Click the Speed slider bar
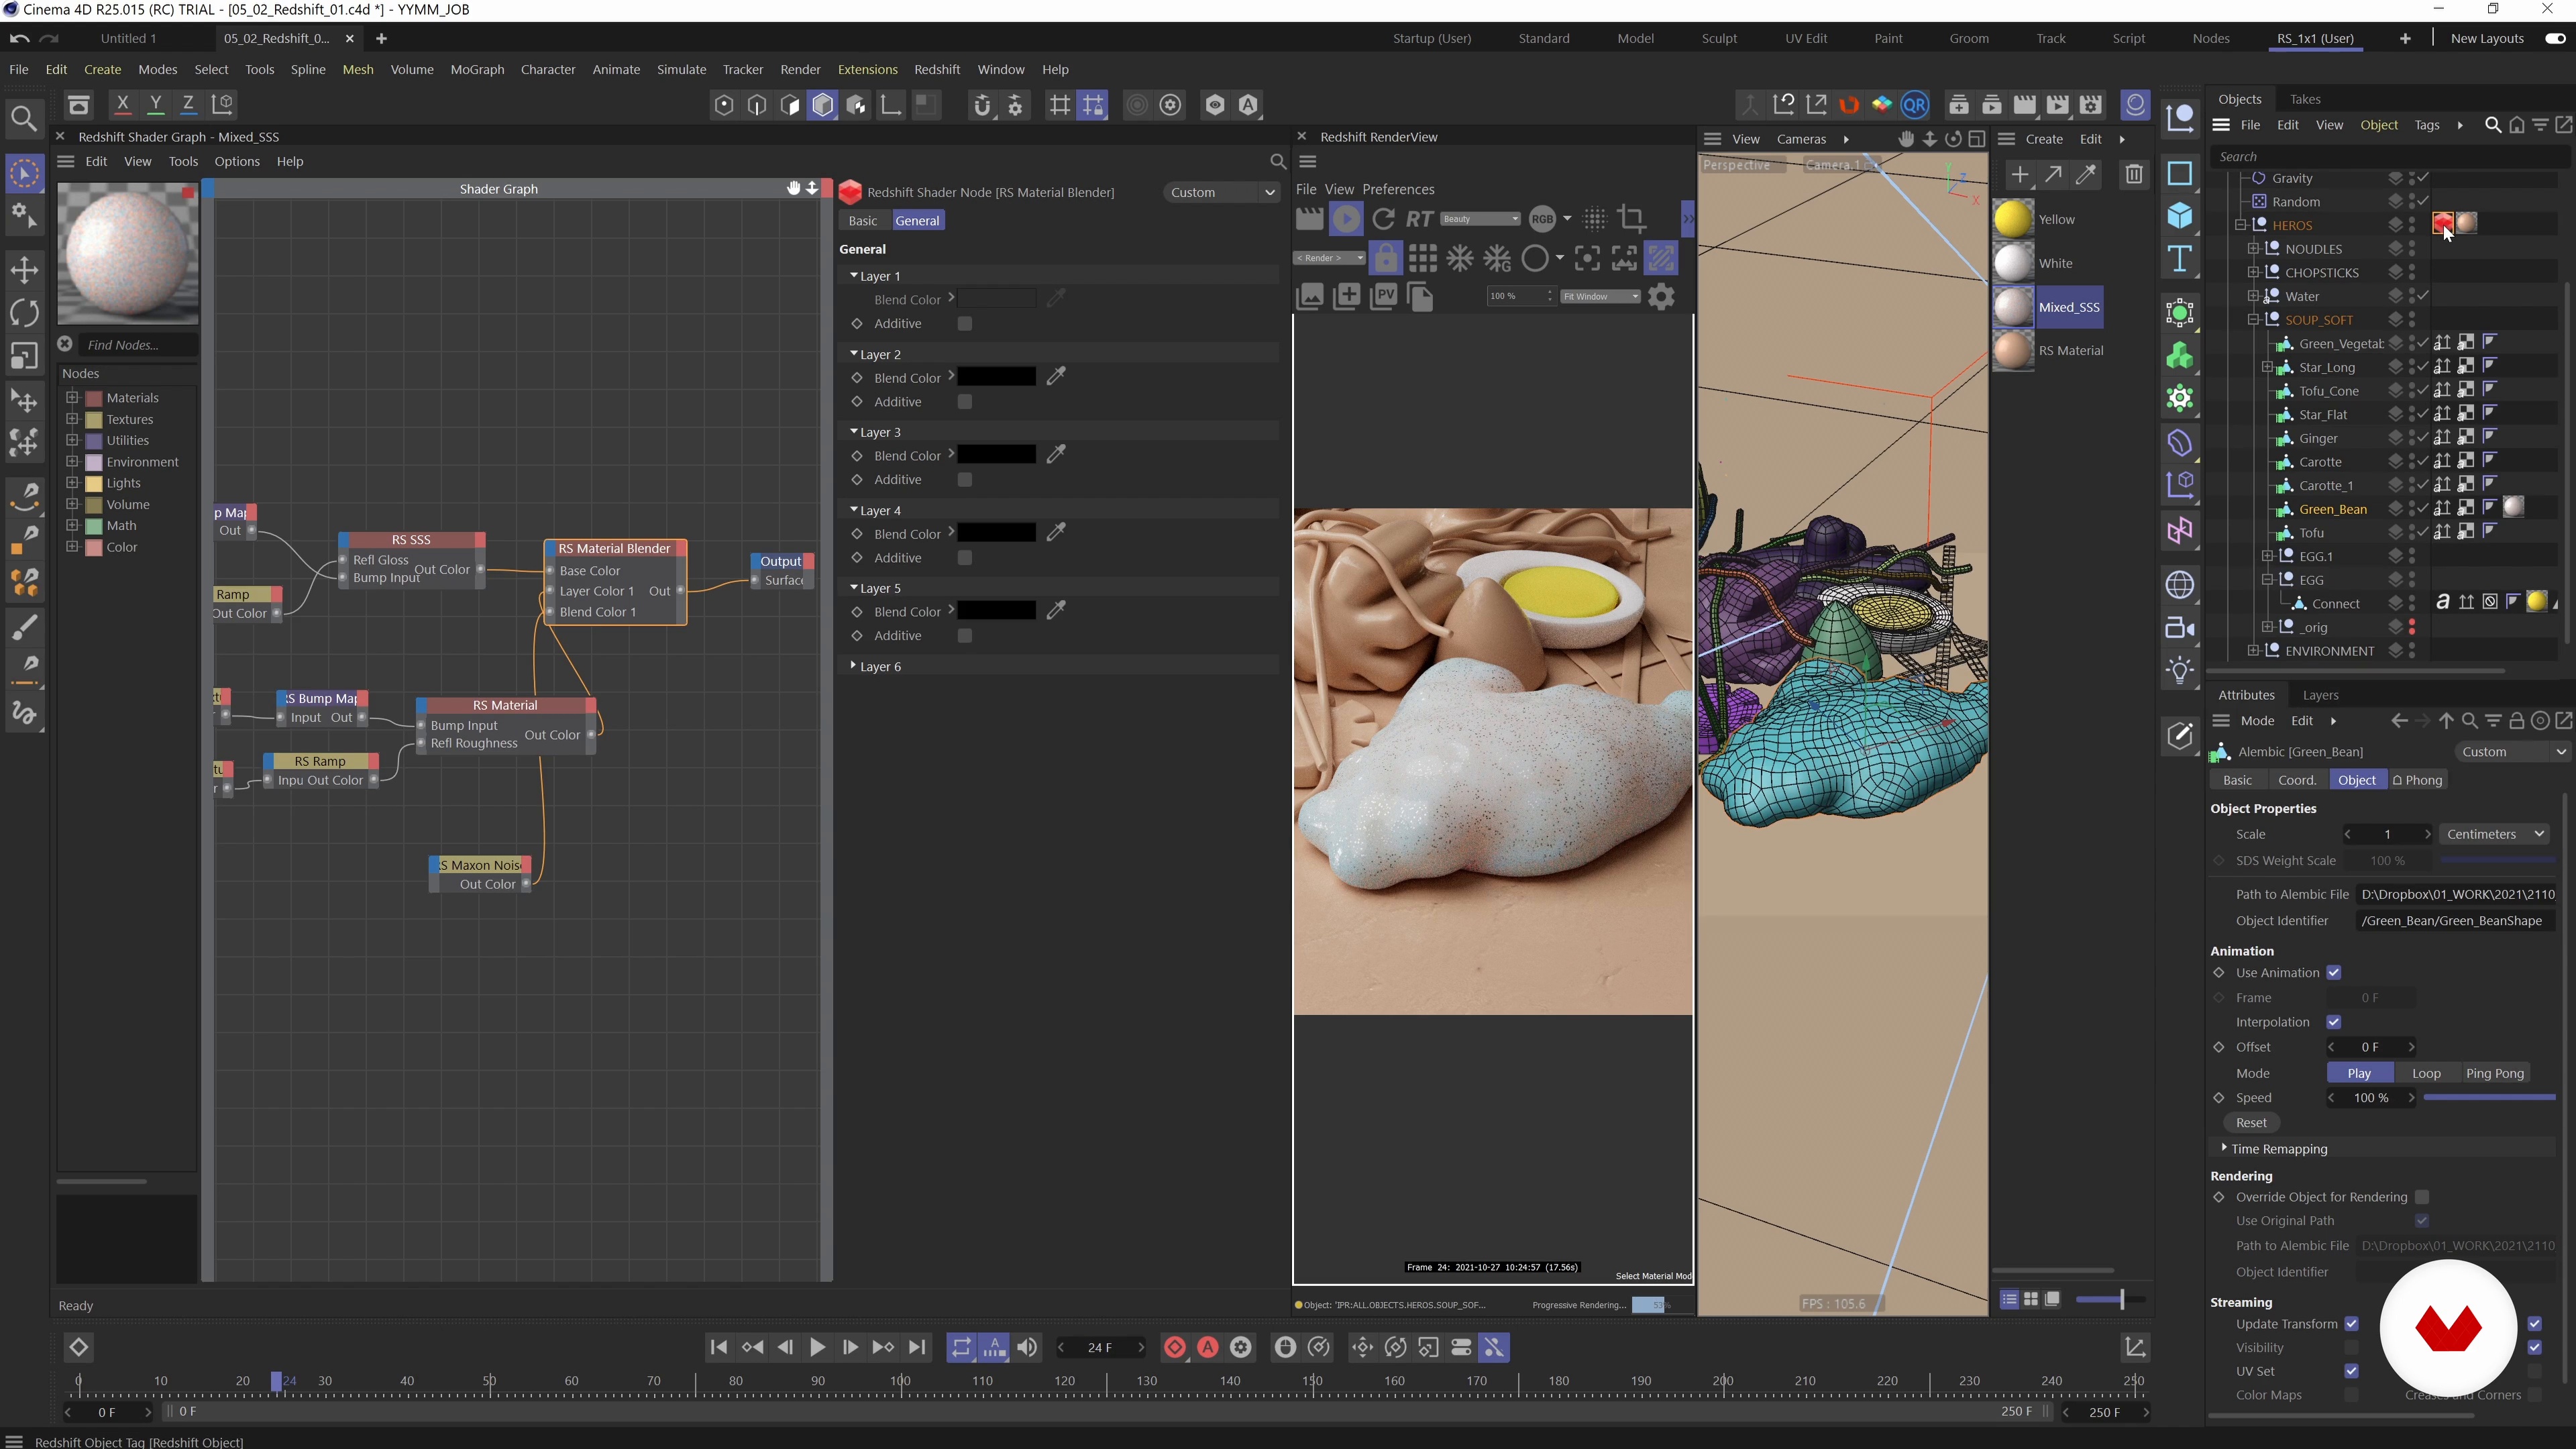Image resolution: width=2576 pixels, height=1449 pixels. click(x=2489, y=1097)
